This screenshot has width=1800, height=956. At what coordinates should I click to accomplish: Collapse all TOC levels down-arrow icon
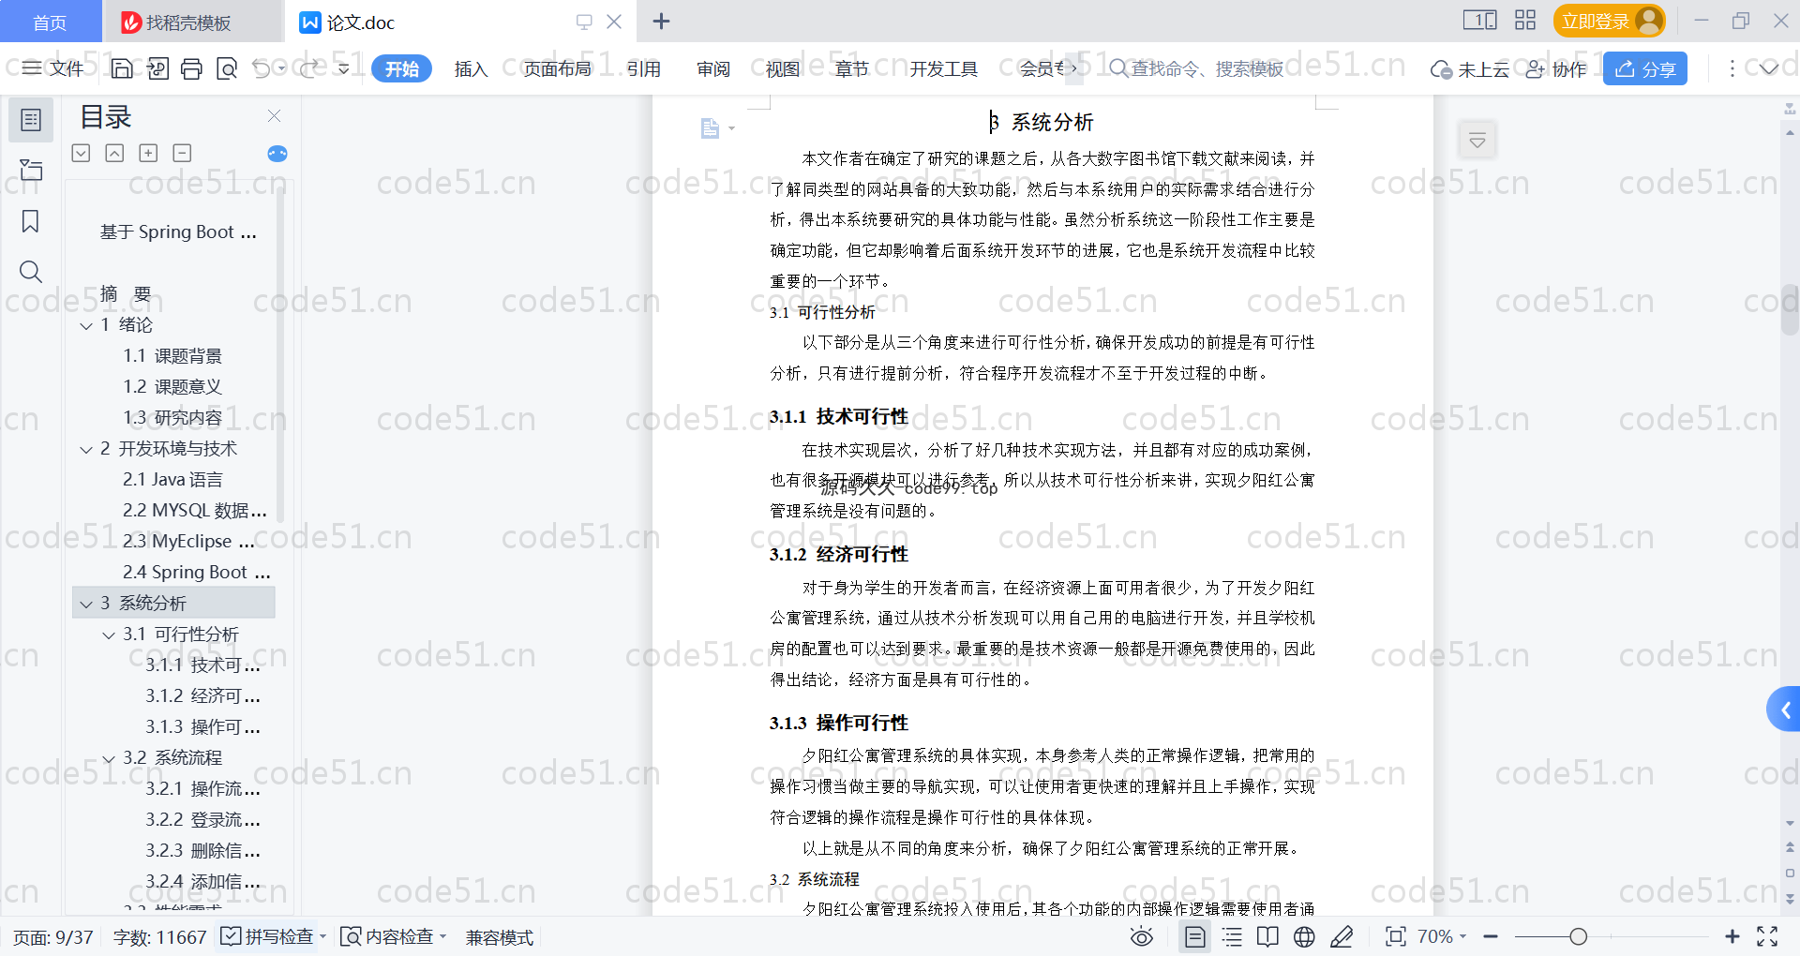[x=81, y=153]
